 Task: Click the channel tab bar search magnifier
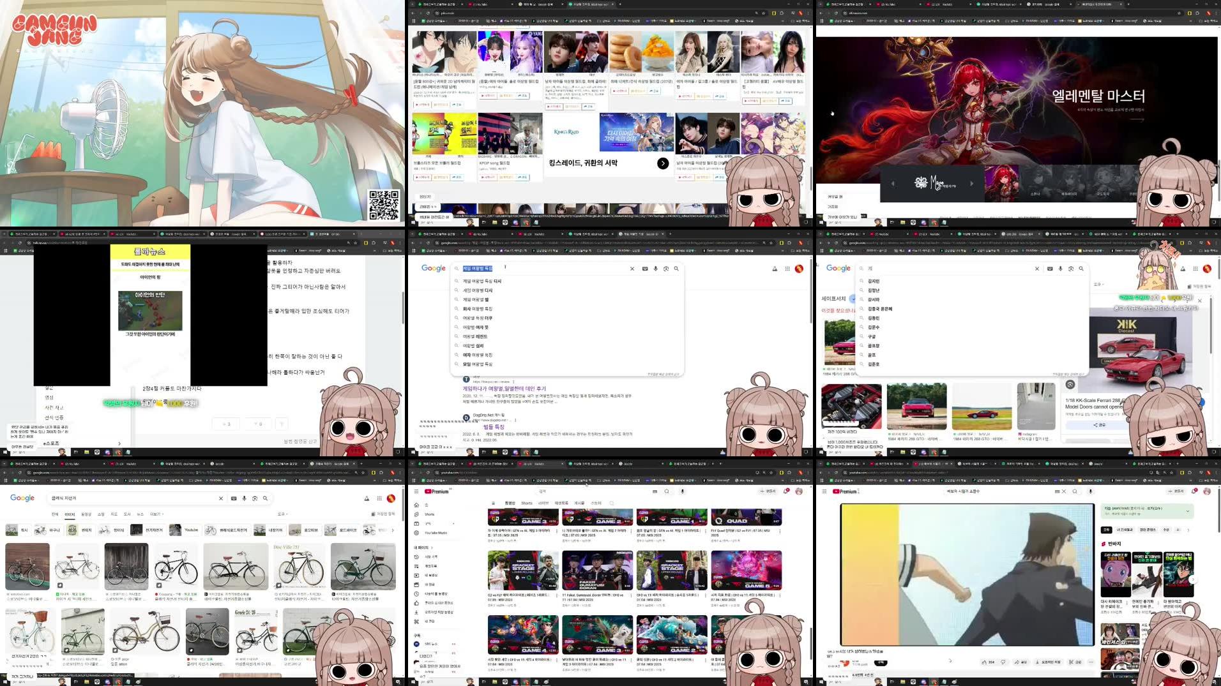(x=611, y=503)
